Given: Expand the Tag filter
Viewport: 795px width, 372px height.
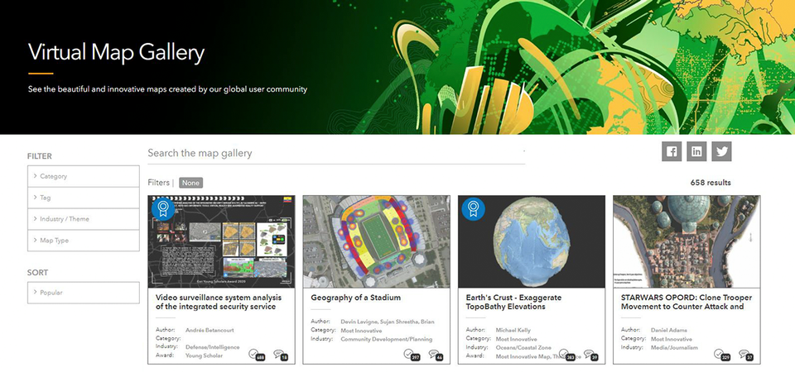Looking at the screenshot, I should coord(83,198).
